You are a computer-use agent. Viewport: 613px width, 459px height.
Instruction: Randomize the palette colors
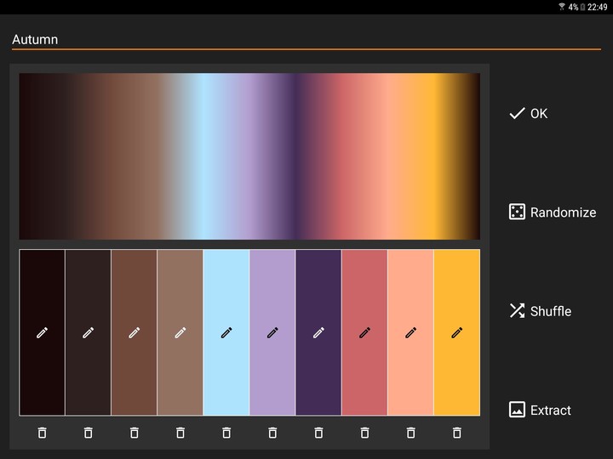coord(553,212)
